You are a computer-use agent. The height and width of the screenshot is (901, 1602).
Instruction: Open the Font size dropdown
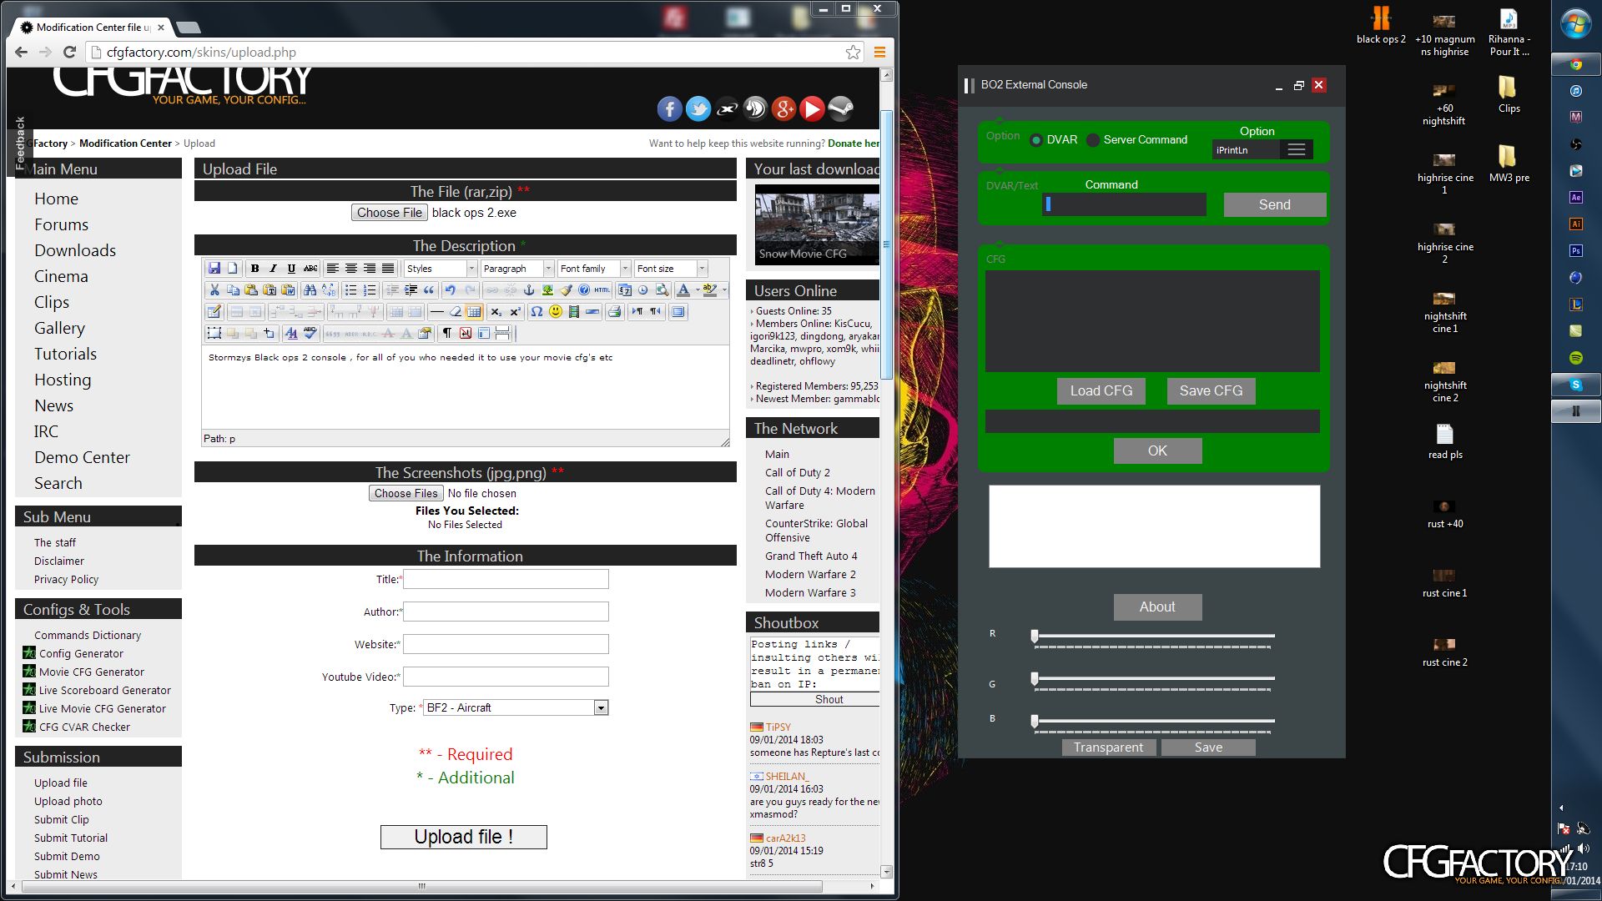[671, 269]
